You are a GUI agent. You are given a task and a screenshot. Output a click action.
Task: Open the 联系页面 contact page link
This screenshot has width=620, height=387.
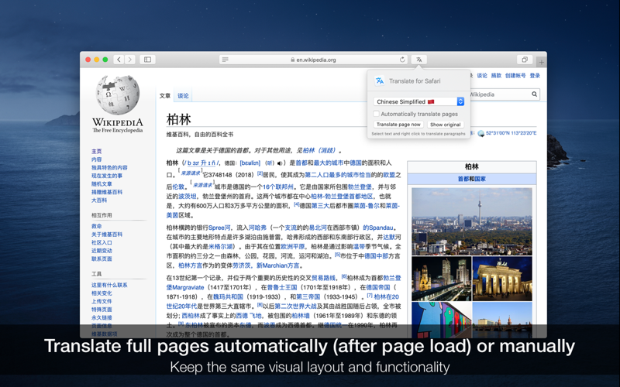[102, 259]
